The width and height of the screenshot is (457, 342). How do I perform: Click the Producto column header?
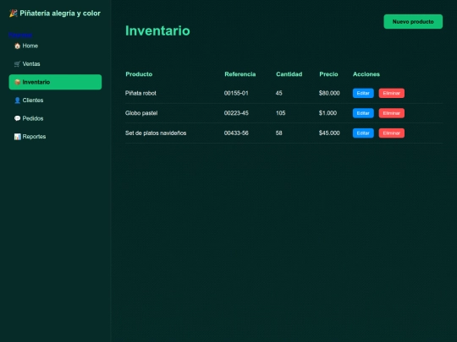[139, 74]
